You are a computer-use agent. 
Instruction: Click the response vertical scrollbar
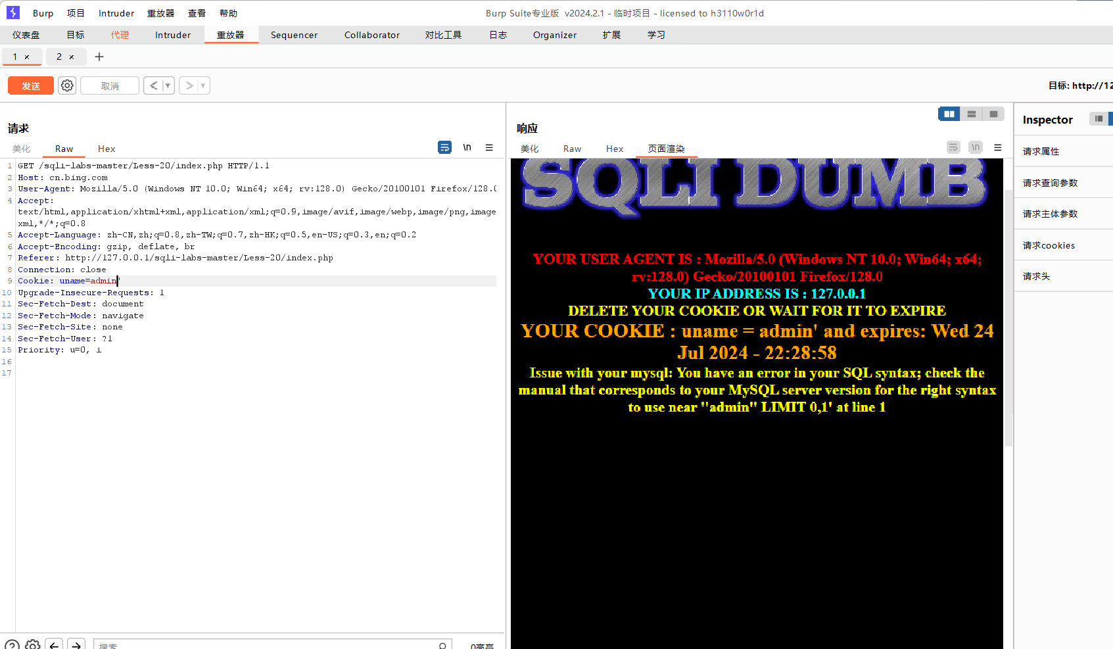point(1008,318)
